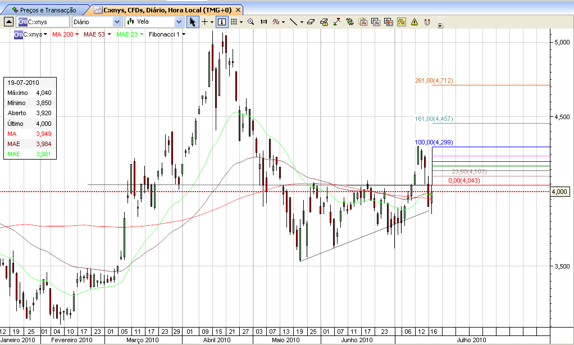Select the crosshair plus tool

205,22
